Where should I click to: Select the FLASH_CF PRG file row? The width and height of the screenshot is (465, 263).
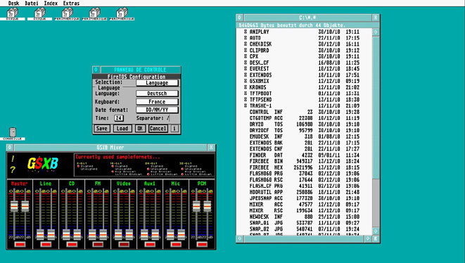coord(305,186)
